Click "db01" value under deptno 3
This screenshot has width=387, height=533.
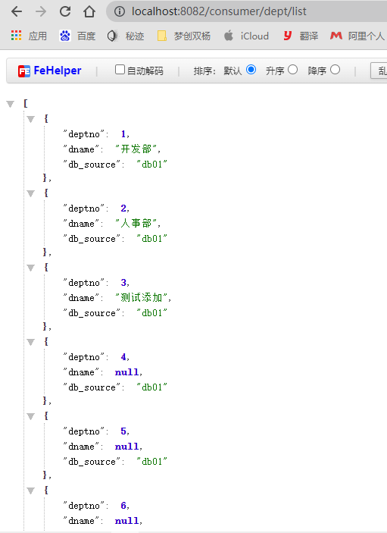[151, 312]
